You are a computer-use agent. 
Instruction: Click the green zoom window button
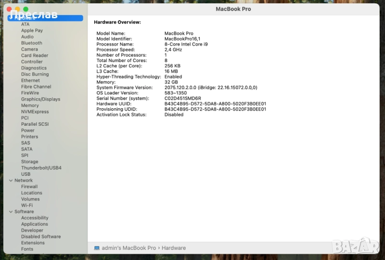point(26,9)
